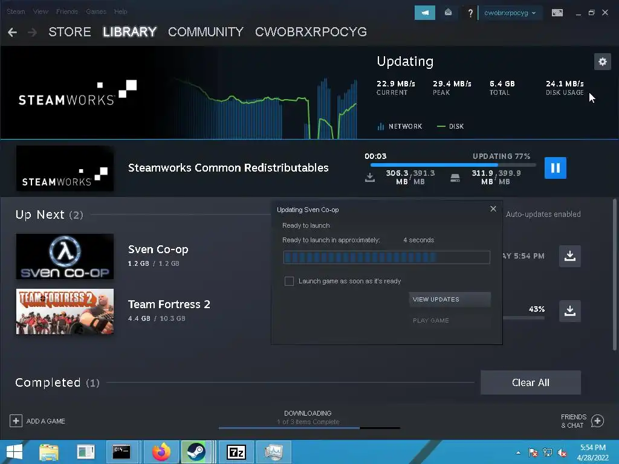Go to the COMMUNITY tab
Viewport: 619px width, 464px height.
[x=206, y=32]
